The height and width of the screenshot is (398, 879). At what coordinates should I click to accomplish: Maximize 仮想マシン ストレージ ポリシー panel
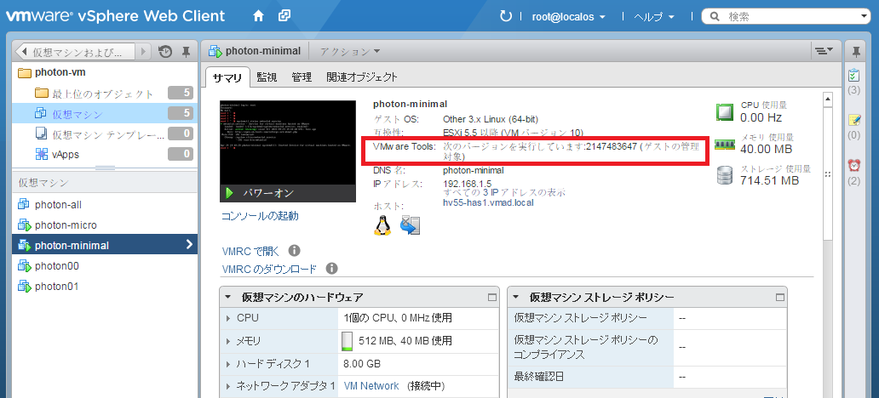[x=780, y=298]
